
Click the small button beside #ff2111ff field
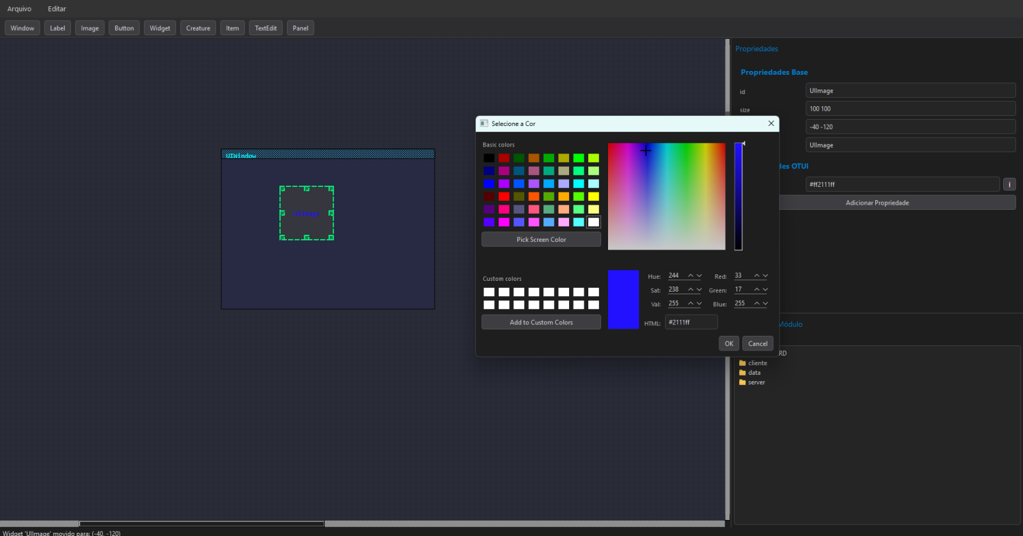(x=1010, y=184)
